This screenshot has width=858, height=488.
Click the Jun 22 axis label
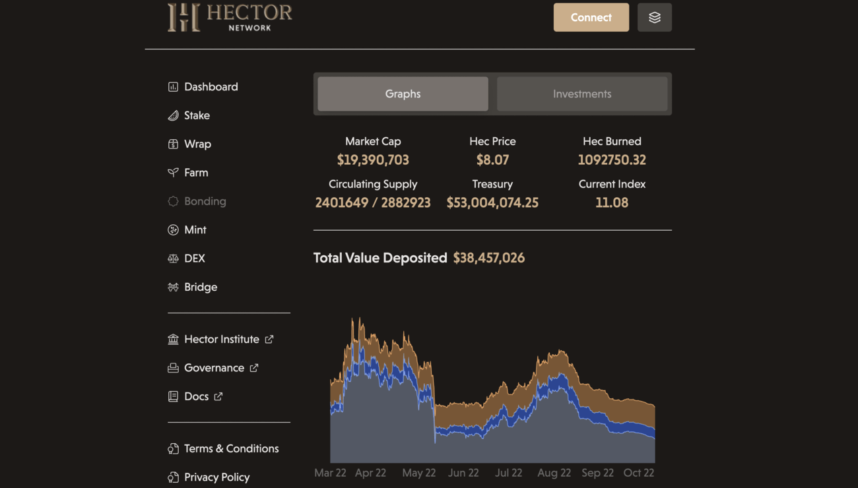(463, 473)
